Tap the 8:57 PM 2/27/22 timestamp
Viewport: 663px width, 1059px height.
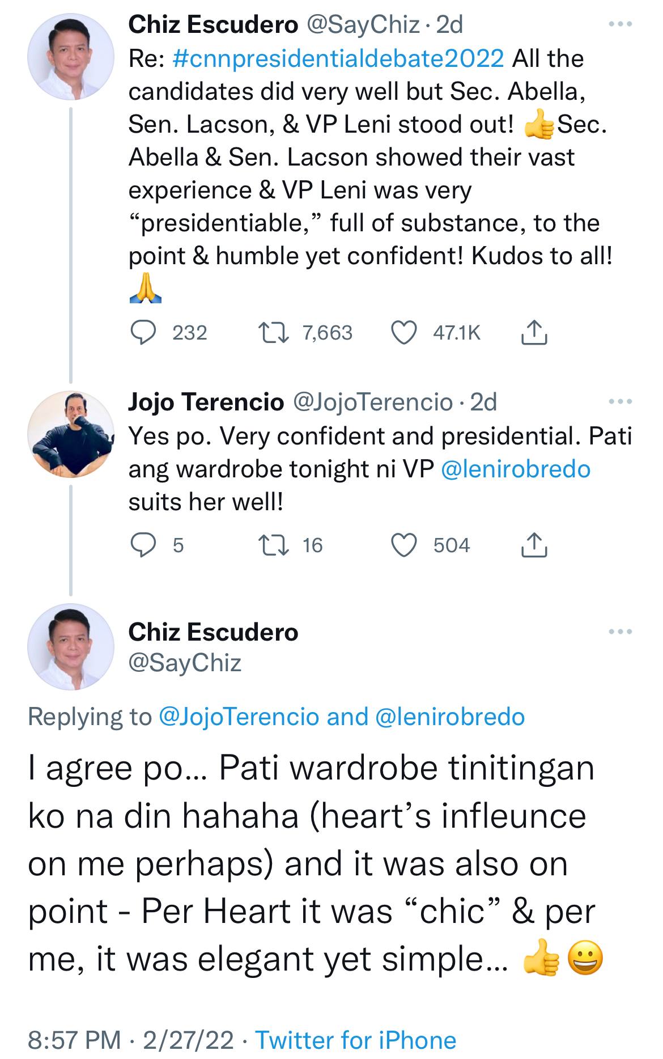point(130,1040)
